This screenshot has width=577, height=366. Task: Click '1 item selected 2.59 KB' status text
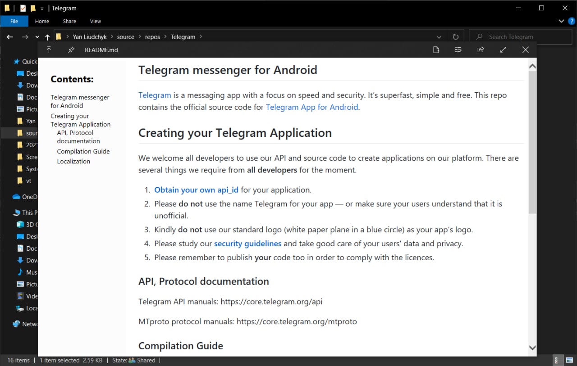tap(71, 360)
